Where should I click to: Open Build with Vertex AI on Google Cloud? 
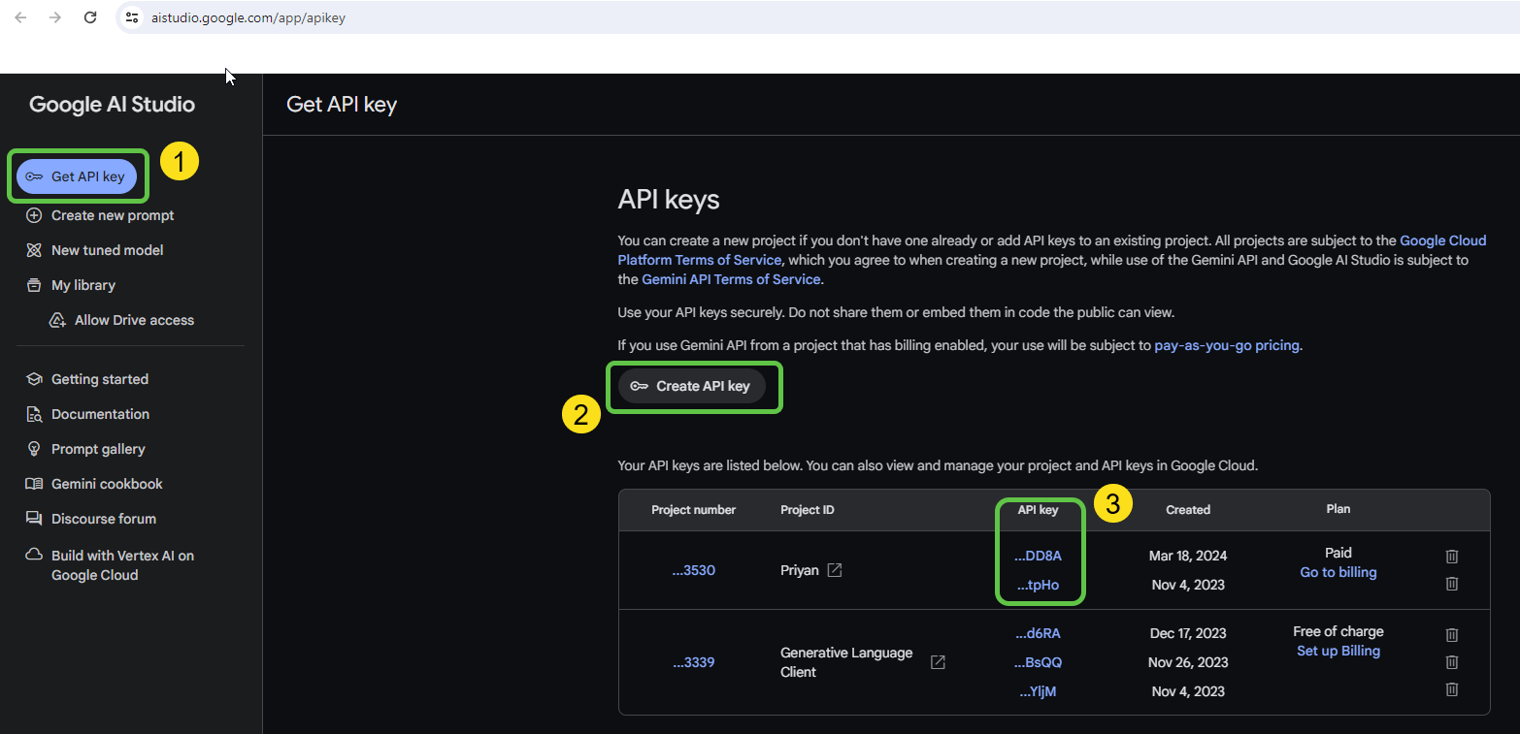121,564
